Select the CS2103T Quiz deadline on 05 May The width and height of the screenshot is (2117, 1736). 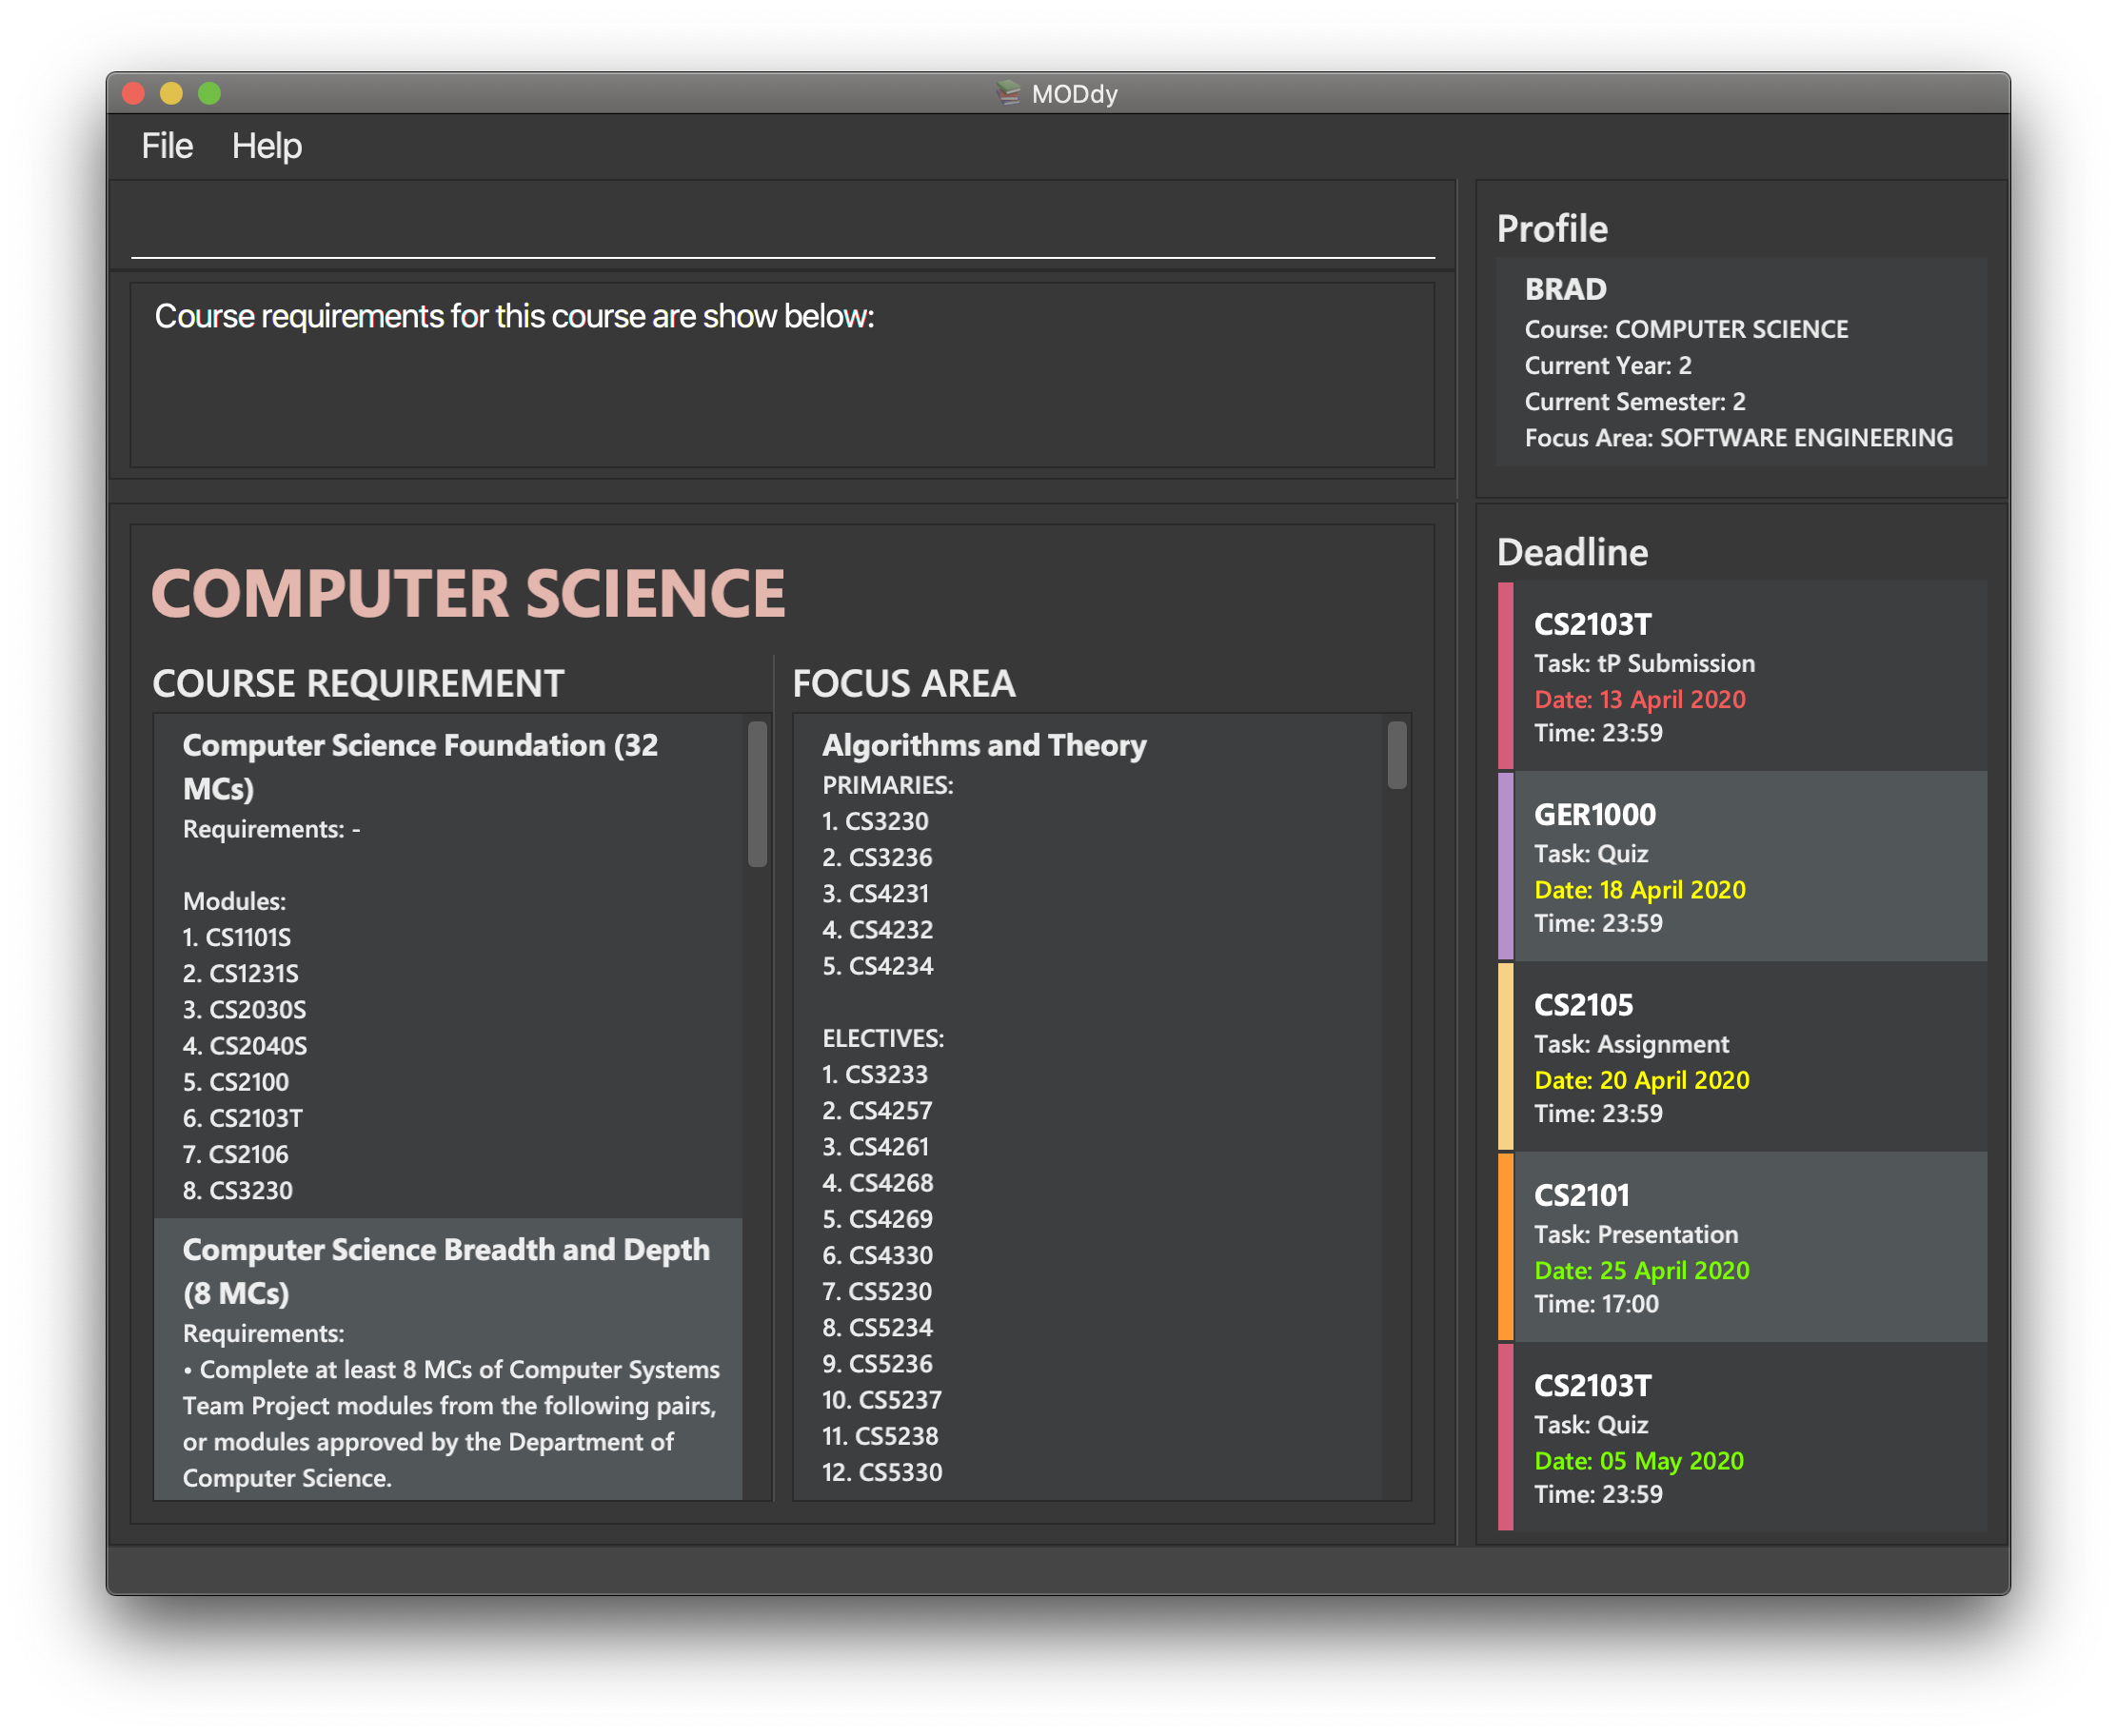1743,1437
